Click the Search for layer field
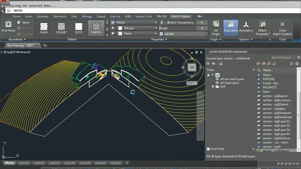Screen dimensions: 301x169 (x=283, y=57)
